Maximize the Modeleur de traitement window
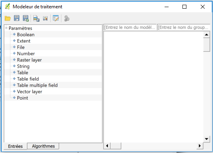Viewport: 213px width, 153px height. 184,7
